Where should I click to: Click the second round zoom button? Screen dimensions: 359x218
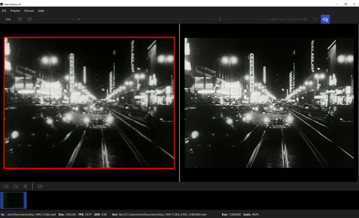(x=29, y=20)
